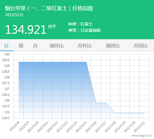Click the 烟台苹果 price index title
The width and height of the screenshot is (154, 139).
(49, 8)
